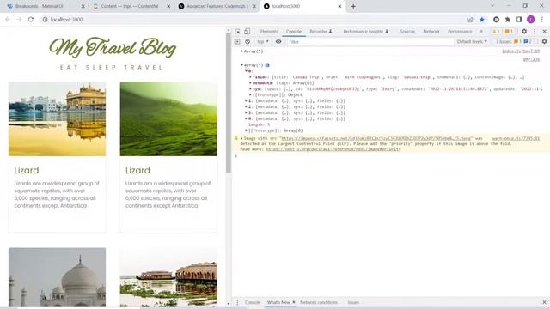Expand the first collapsed Array(5) log
Screen dimensions: 550x309
point(241,51)
